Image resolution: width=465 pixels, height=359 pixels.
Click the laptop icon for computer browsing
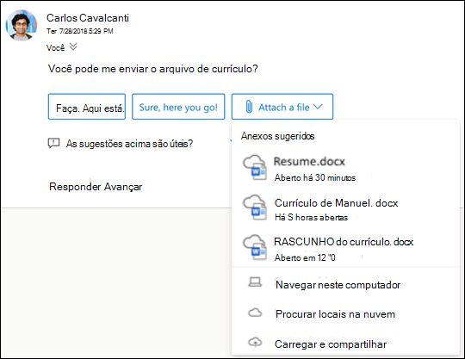click(x=255, y=282)
